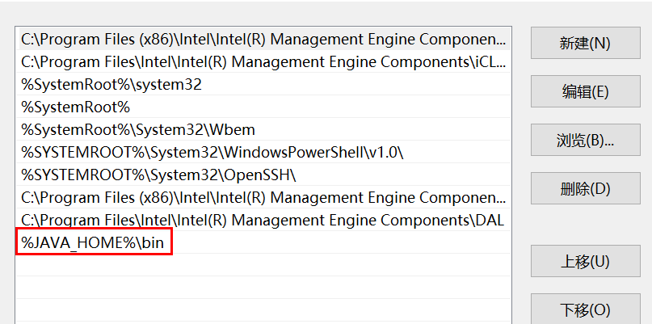652x324 pixels.
Task: Select the %SystemRoot%\system32 entry
Action: point(111,84)
